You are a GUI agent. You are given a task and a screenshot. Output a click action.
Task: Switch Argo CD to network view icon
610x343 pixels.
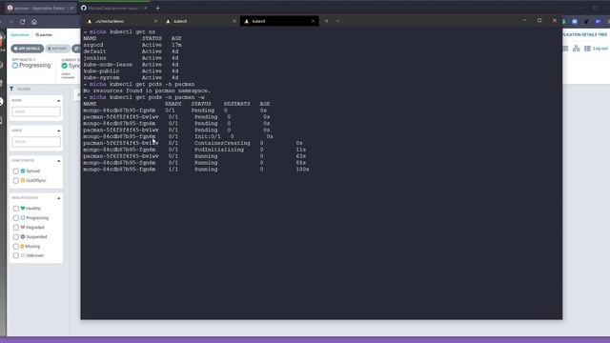point(576,49)
